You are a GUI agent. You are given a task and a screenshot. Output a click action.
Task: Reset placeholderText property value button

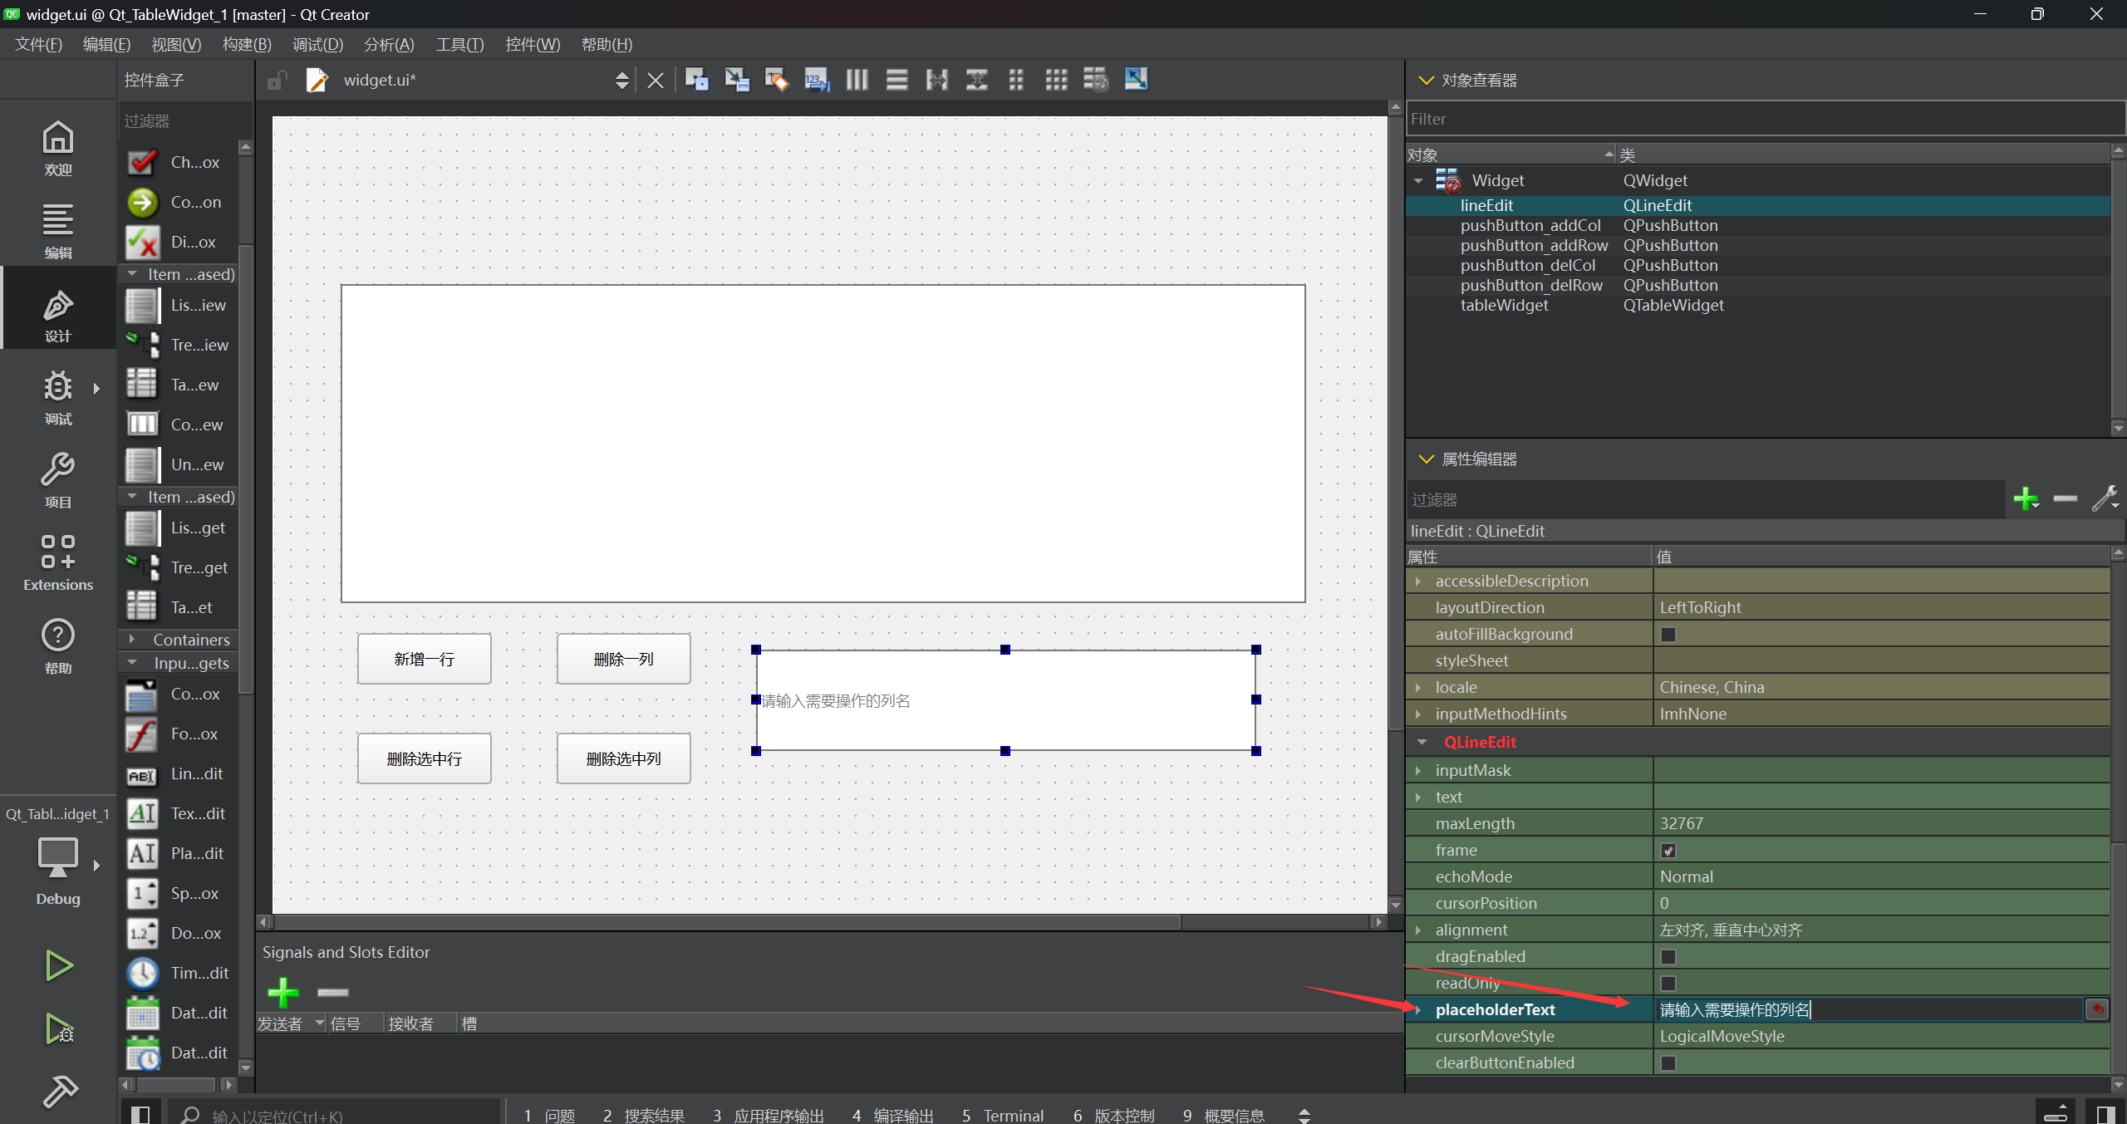[2098, 1009]
